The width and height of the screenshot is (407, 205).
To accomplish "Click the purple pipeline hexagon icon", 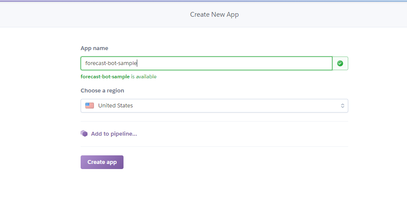I will pos(84,134).
